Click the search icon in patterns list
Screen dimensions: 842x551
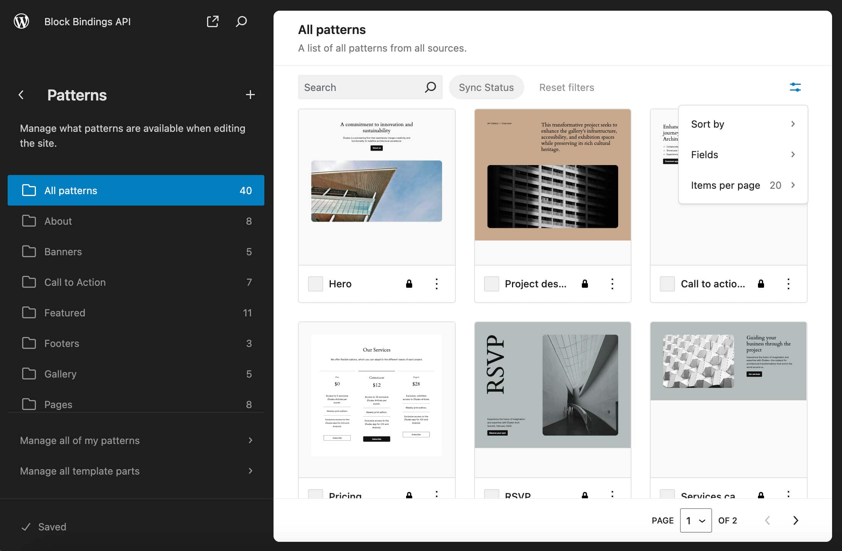coord(430,88)
